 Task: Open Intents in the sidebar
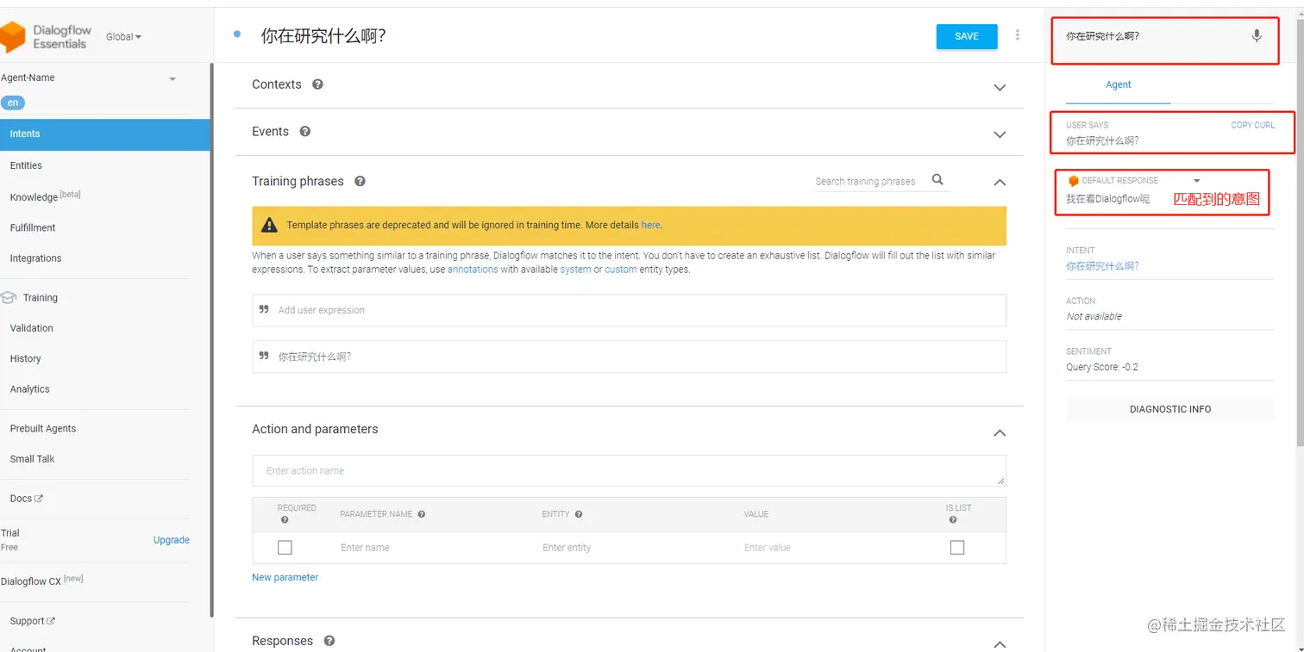coord(104,134)
